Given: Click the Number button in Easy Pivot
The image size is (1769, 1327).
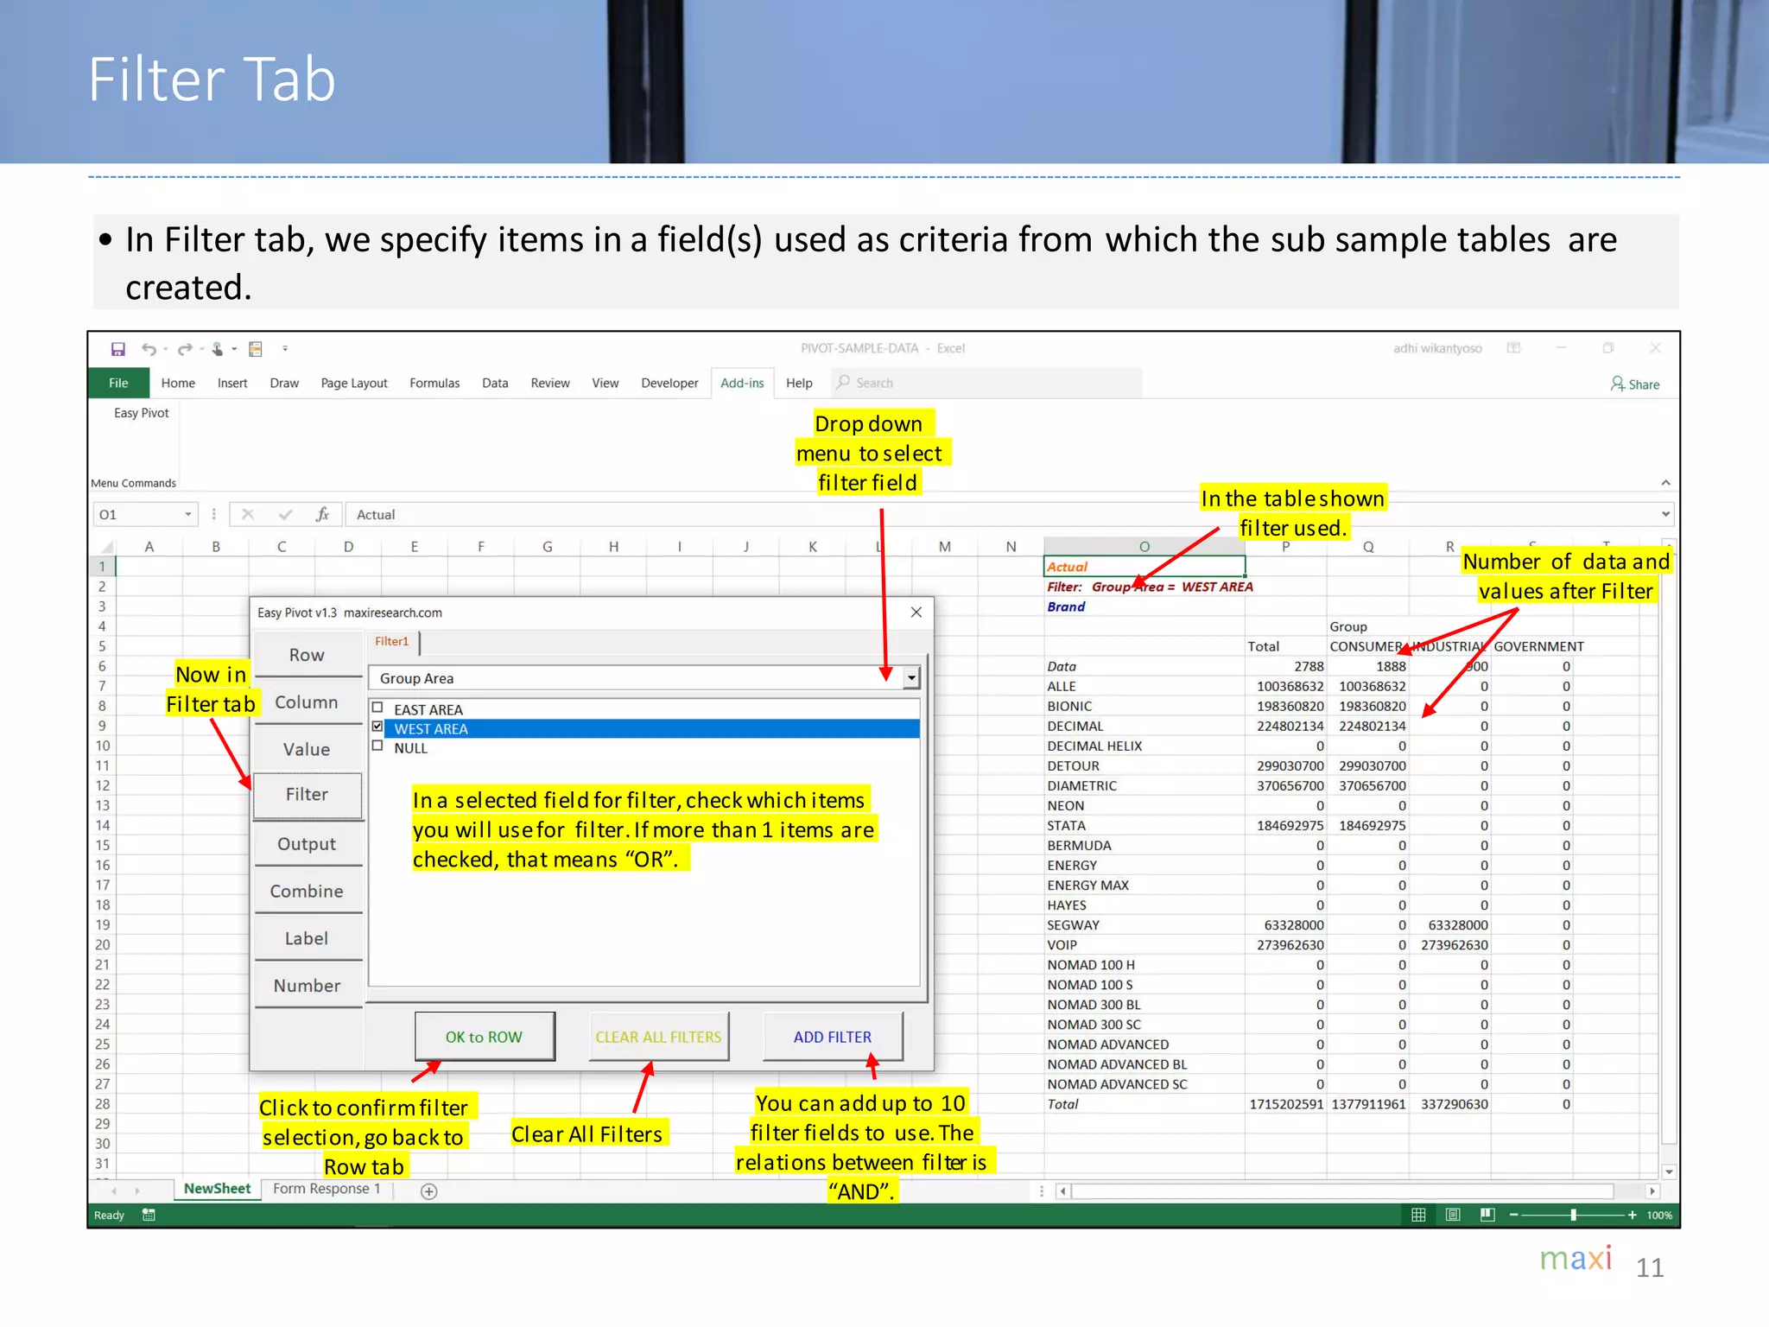Looking at the screenshot, I should 307,986.
